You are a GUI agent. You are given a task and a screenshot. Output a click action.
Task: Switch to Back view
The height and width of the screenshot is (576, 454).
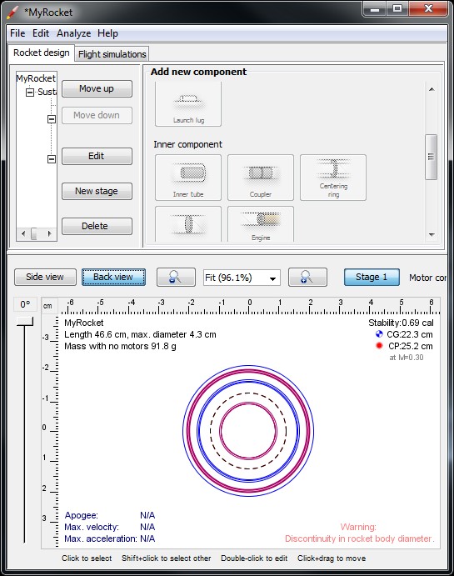coord(113,277)
